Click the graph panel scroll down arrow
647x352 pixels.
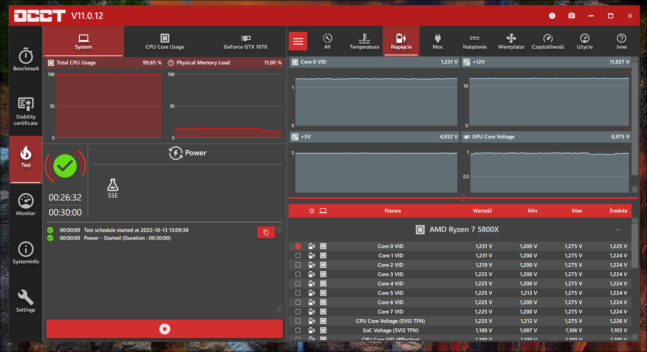(635, 189)
